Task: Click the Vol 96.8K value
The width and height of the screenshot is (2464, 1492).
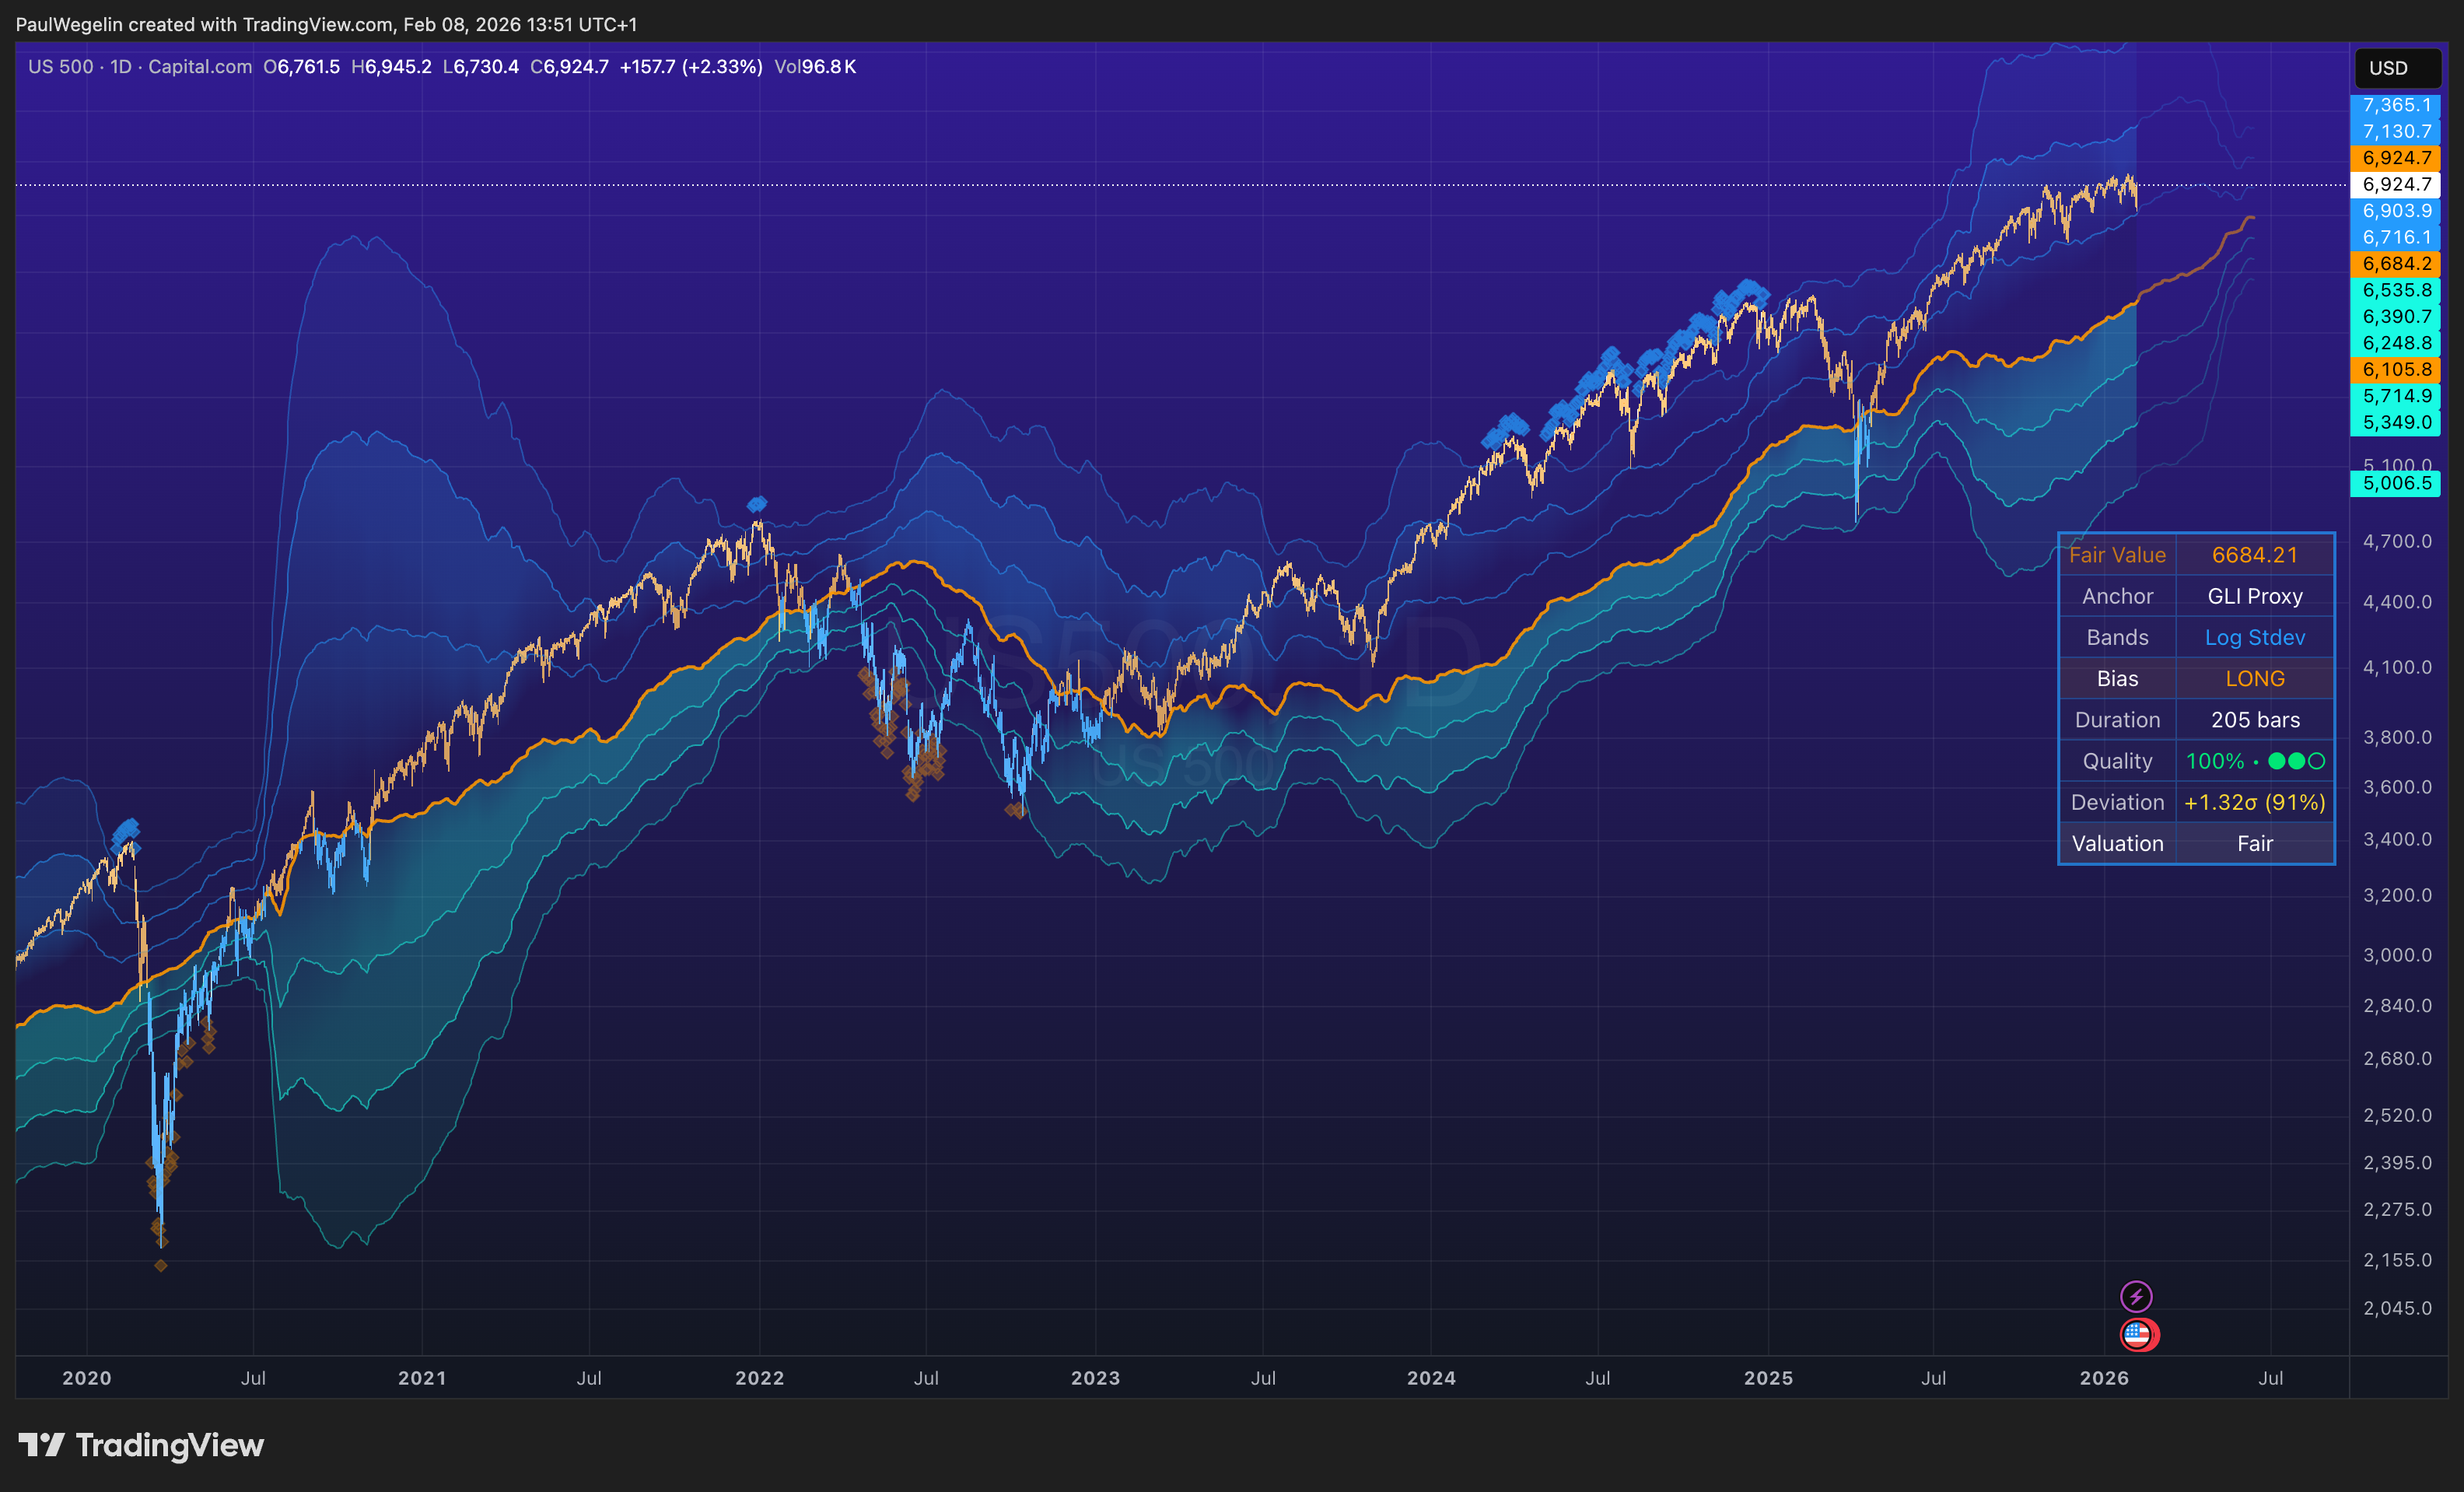Action: point(815,66)
